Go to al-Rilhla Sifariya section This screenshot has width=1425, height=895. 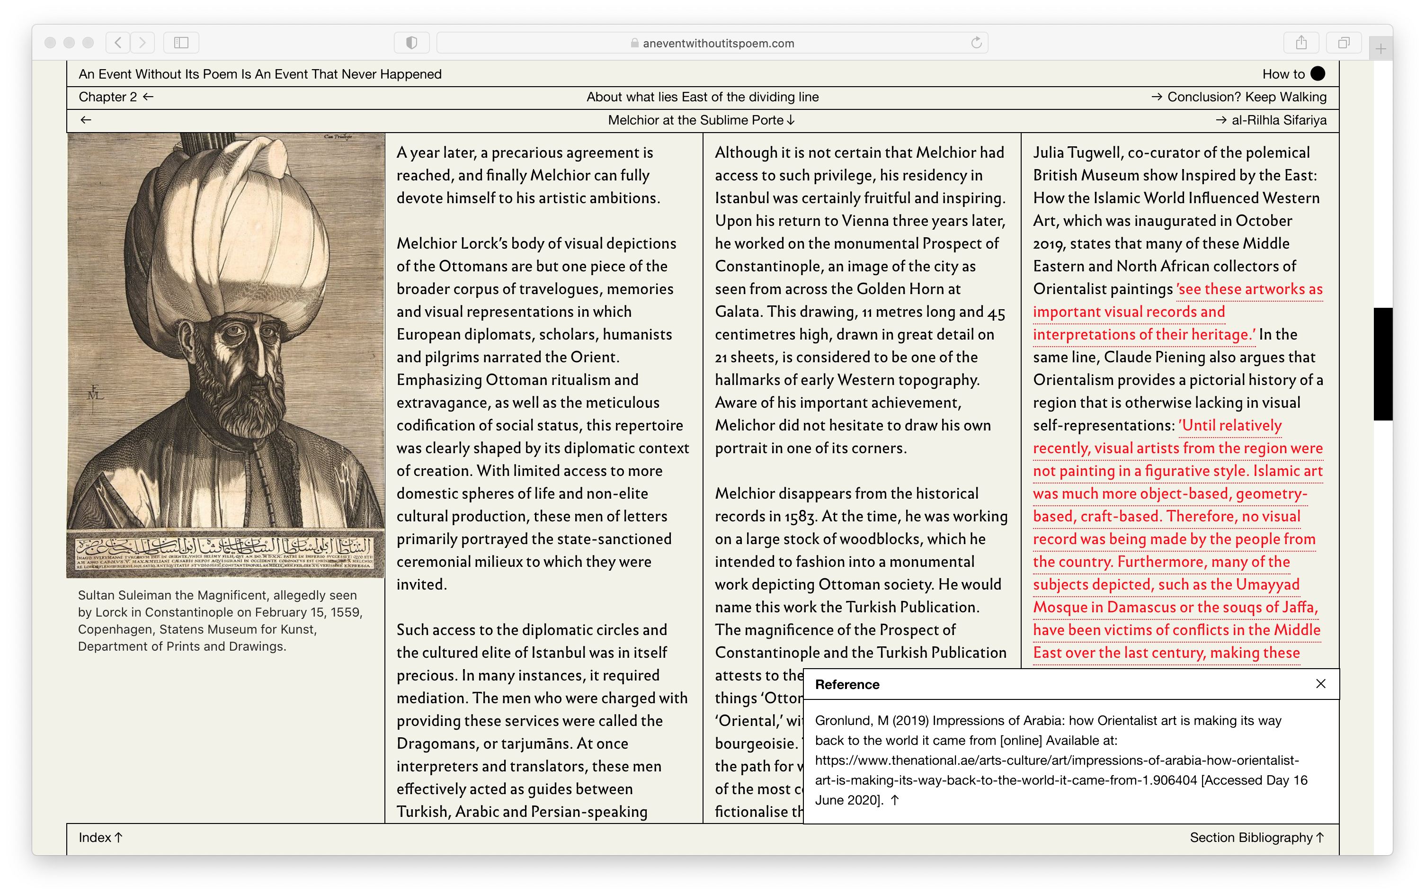1271,120
